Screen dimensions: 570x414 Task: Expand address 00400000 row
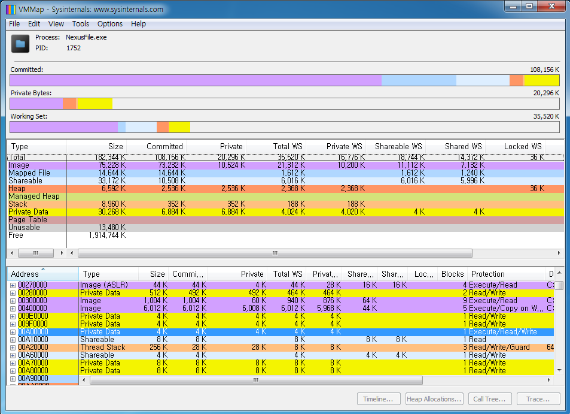click(13, 309)
